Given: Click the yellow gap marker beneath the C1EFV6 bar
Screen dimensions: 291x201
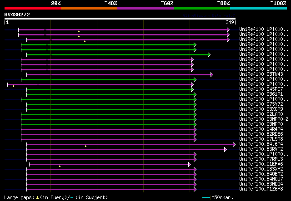Looking at the screenshot, I should click(60, 166).
